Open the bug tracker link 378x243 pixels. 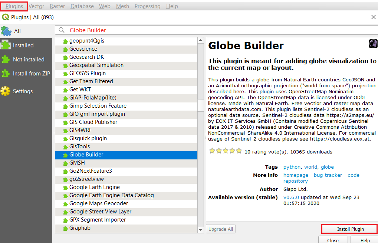328,175
